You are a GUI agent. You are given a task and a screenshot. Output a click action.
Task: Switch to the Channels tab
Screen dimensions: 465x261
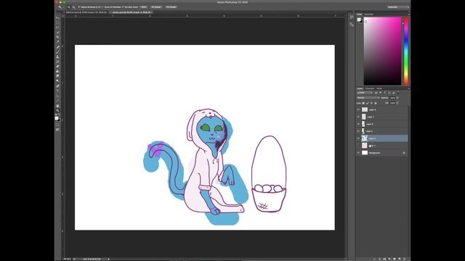[x=370, y=88]
